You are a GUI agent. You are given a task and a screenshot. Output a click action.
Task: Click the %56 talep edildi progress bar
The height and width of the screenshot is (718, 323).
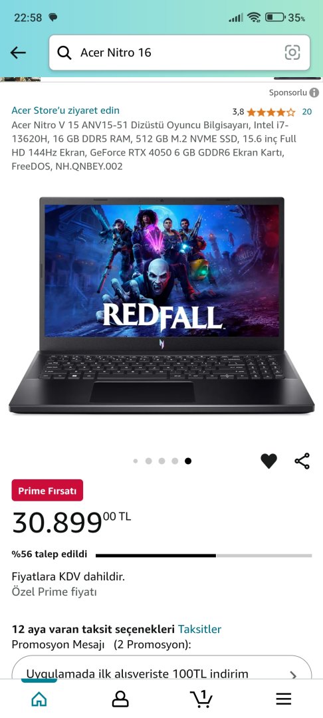[x=203, y=555]
